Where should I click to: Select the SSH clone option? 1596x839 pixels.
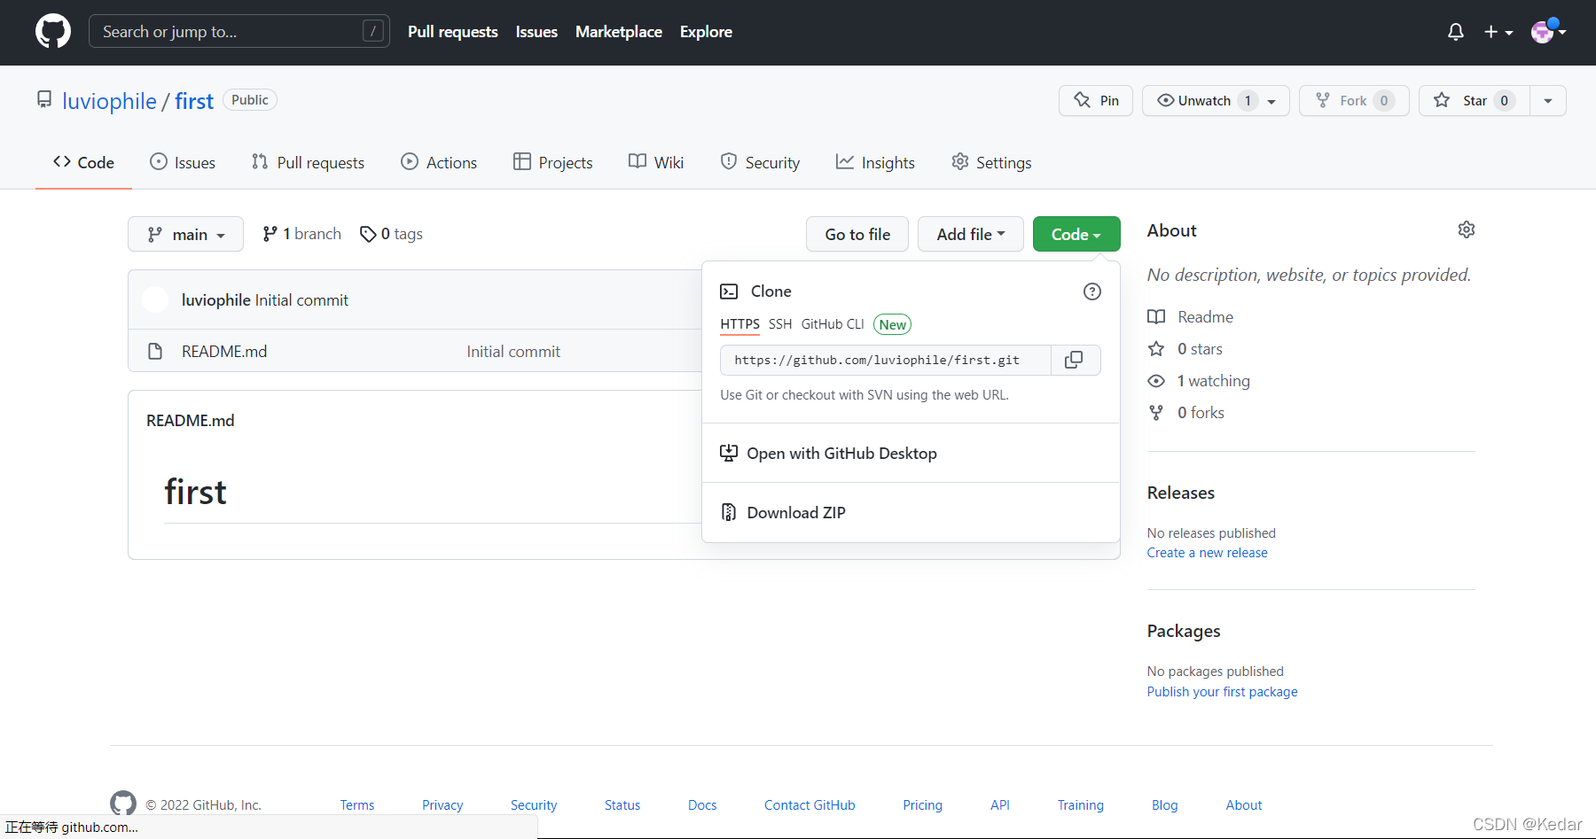780,324
